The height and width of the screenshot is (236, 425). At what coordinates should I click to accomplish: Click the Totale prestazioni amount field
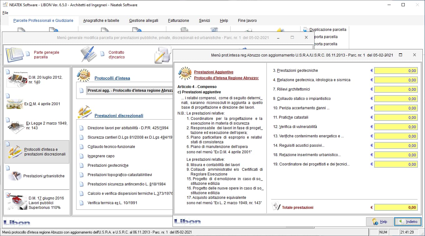[x=396, y=208]
